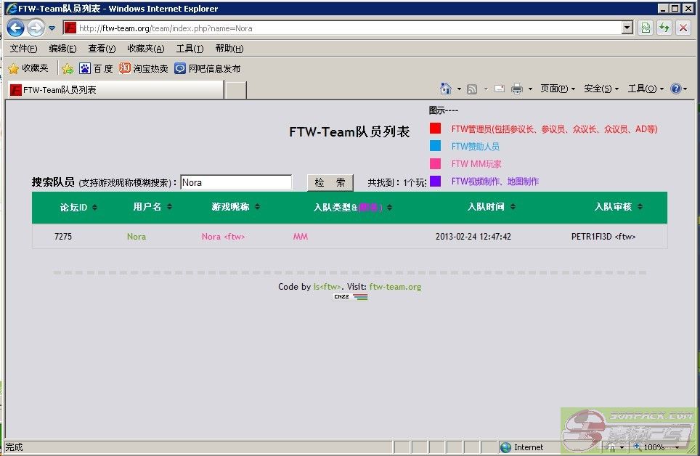Click the Refresh page icon
Image resolution: width=700 pixels, height=456 pixels.
pos(664,28)
